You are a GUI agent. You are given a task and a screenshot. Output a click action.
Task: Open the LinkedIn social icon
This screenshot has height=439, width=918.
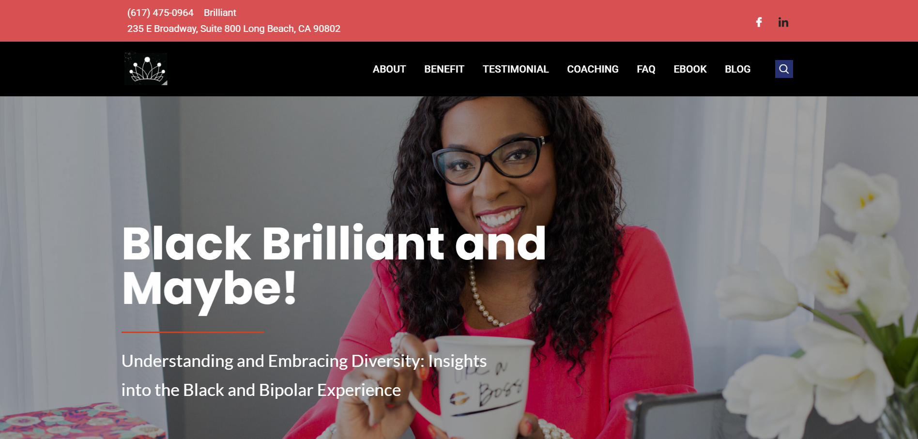click(x=783, y=22)
